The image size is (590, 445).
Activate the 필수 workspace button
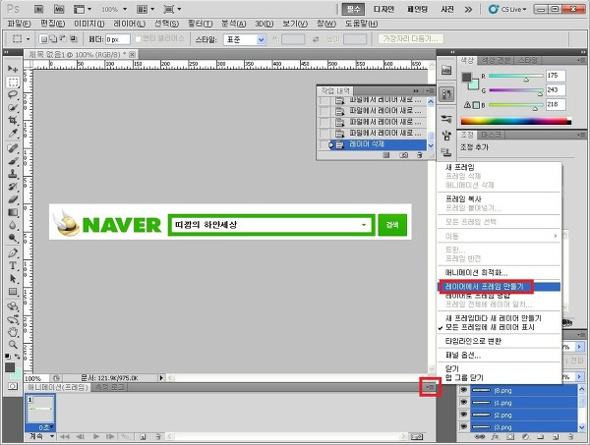pos(353,9)
